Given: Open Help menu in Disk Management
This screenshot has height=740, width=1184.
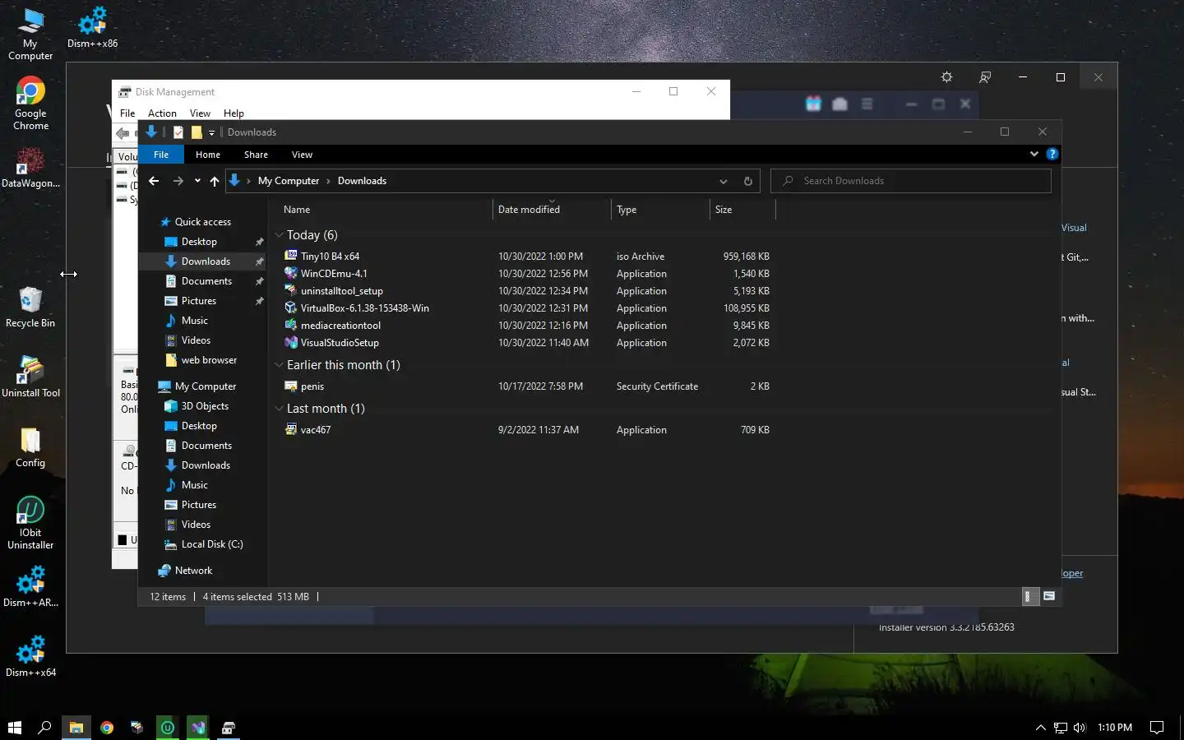Looking at the screenshot, I should [234, 113].
